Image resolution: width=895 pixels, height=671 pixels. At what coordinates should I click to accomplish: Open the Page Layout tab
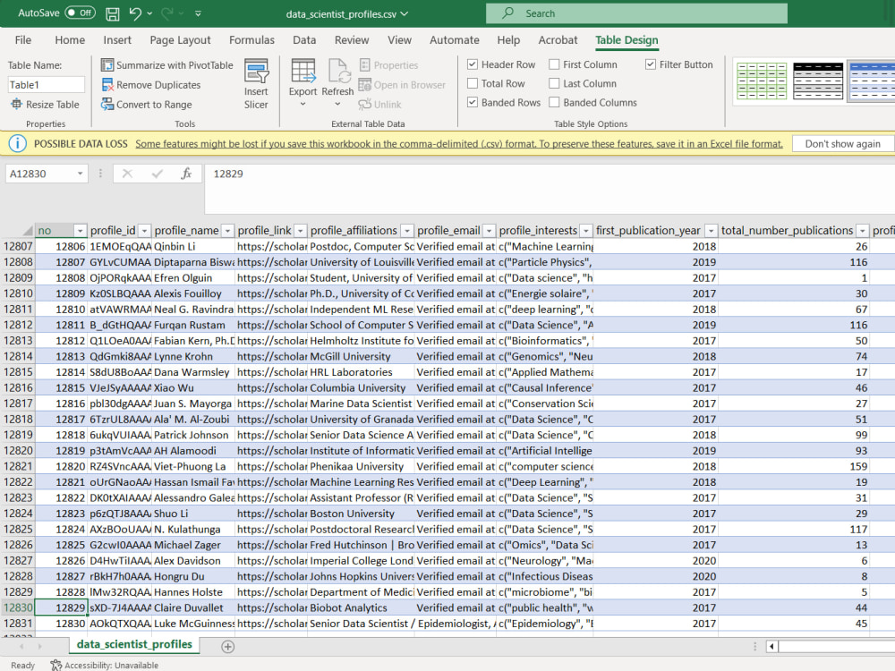click(180, 40)
